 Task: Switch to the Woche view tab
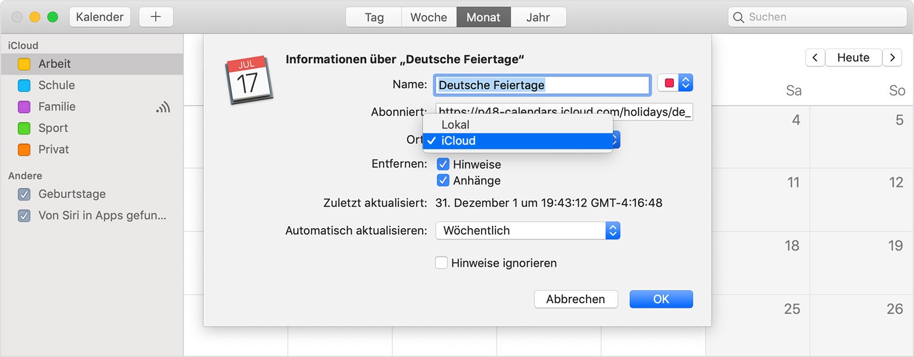pyautogui.click(x=428, y=17)
